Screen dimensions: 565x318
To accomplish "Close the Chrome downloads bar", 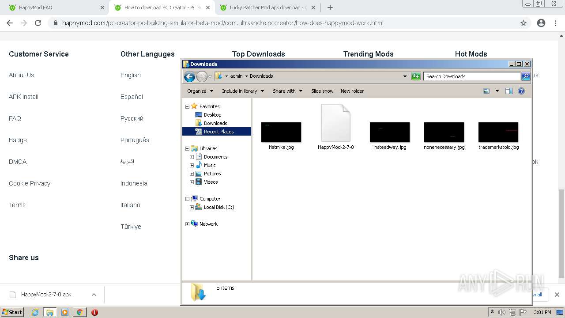I will pyautogui.click(x=557, y=295).
